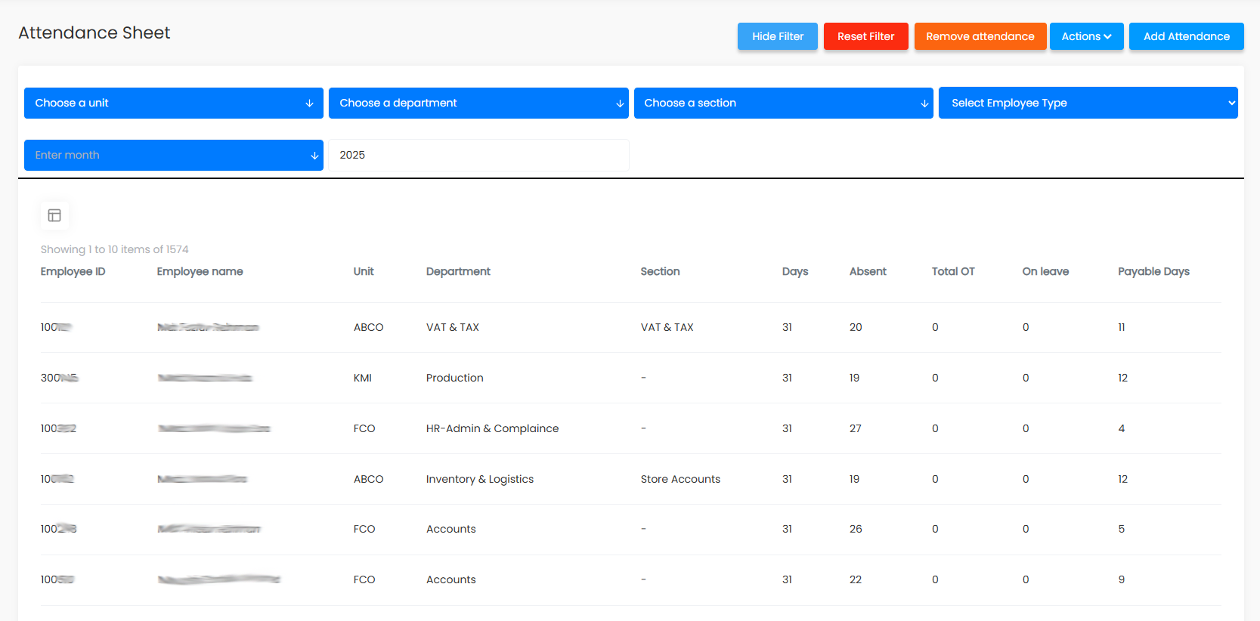Click the Inventory & Logistics row
Viewport: 1260px width, 621px height.
pos(480,480)
